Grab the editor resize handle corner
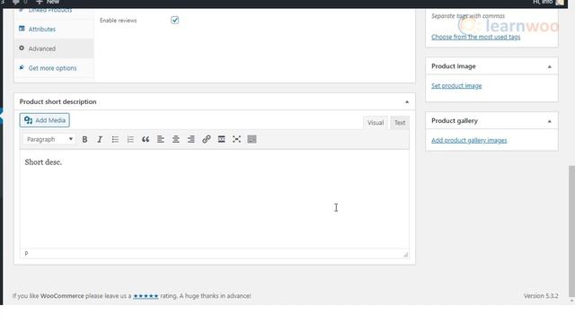Image resolution: width=575 pixels, height=323 pixels. coord(405,254)
